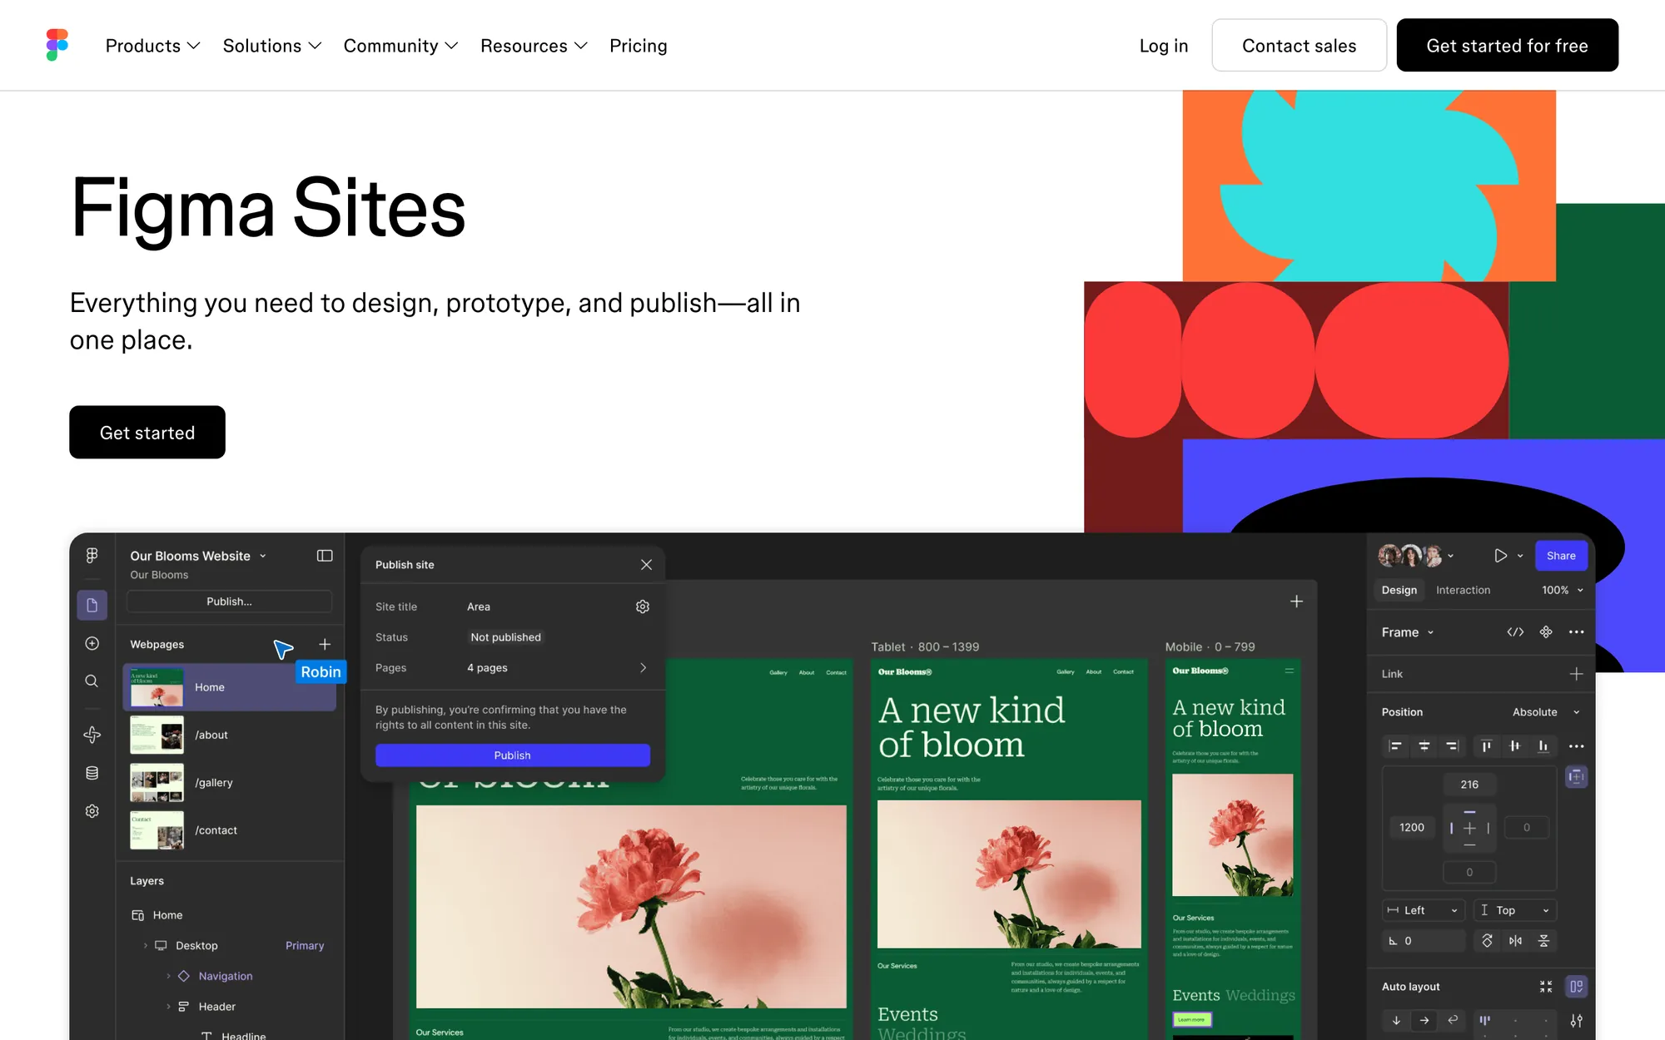
Task: Switch to the Design tab
Action: [1399, 590]
